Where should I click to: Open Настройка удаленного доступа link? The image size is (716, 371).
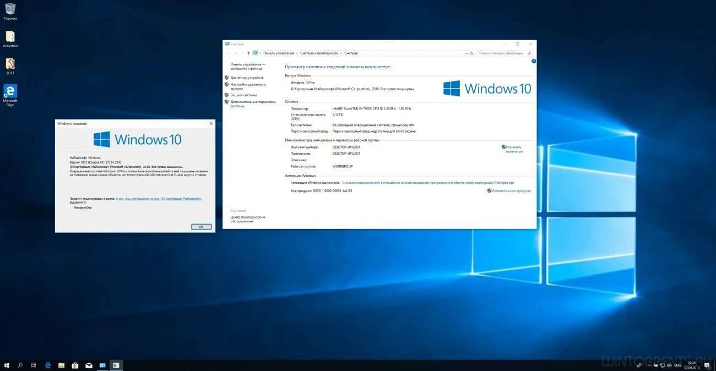248,86
